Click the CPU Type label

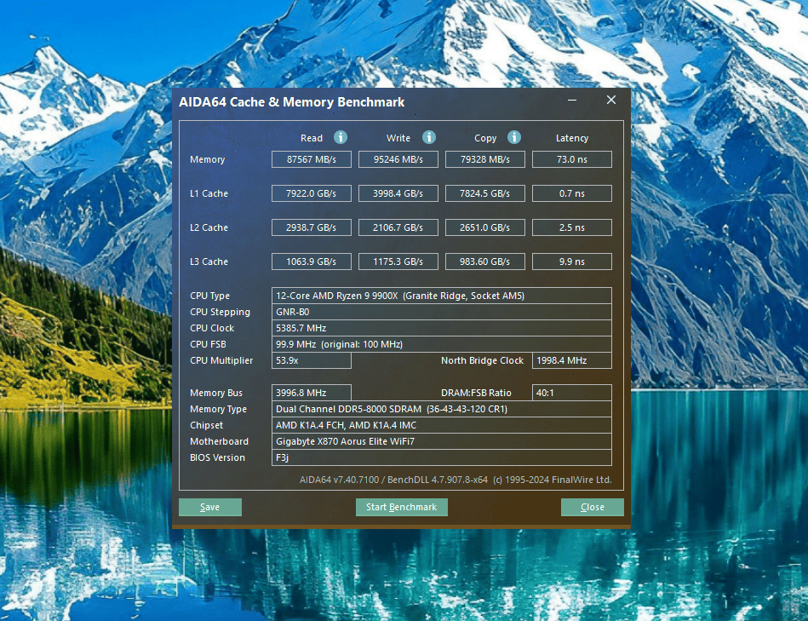(209, 296)
